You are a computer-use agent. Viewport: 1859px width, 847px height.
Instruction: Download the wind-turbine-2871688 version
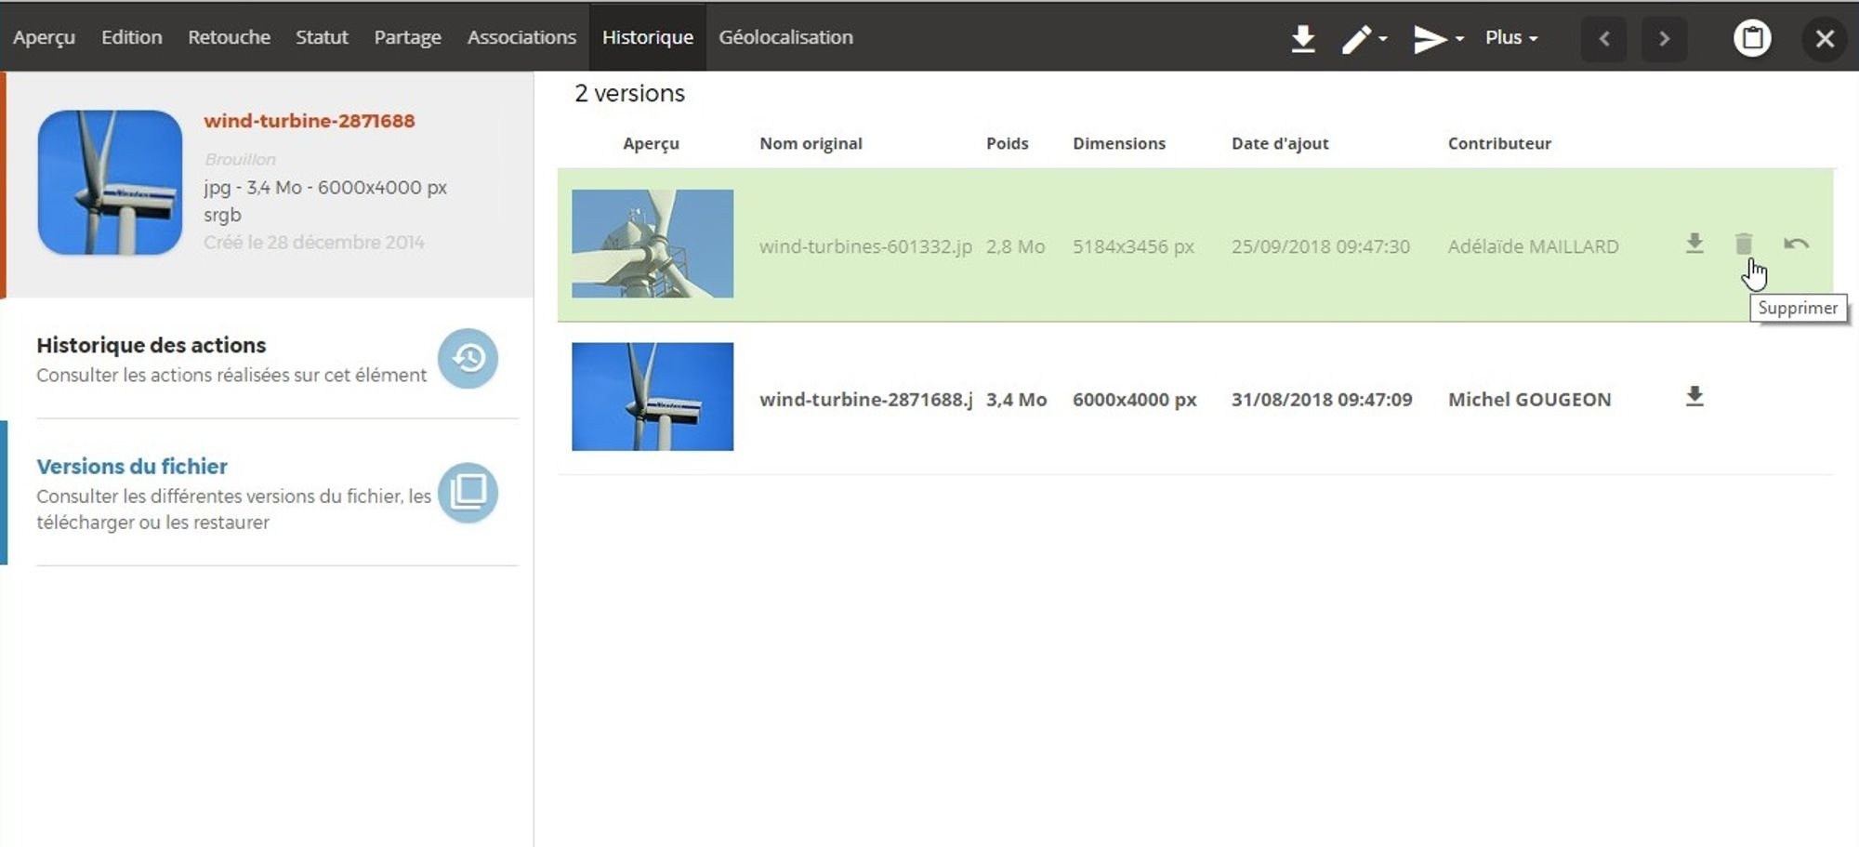[x=1694, y=397]
